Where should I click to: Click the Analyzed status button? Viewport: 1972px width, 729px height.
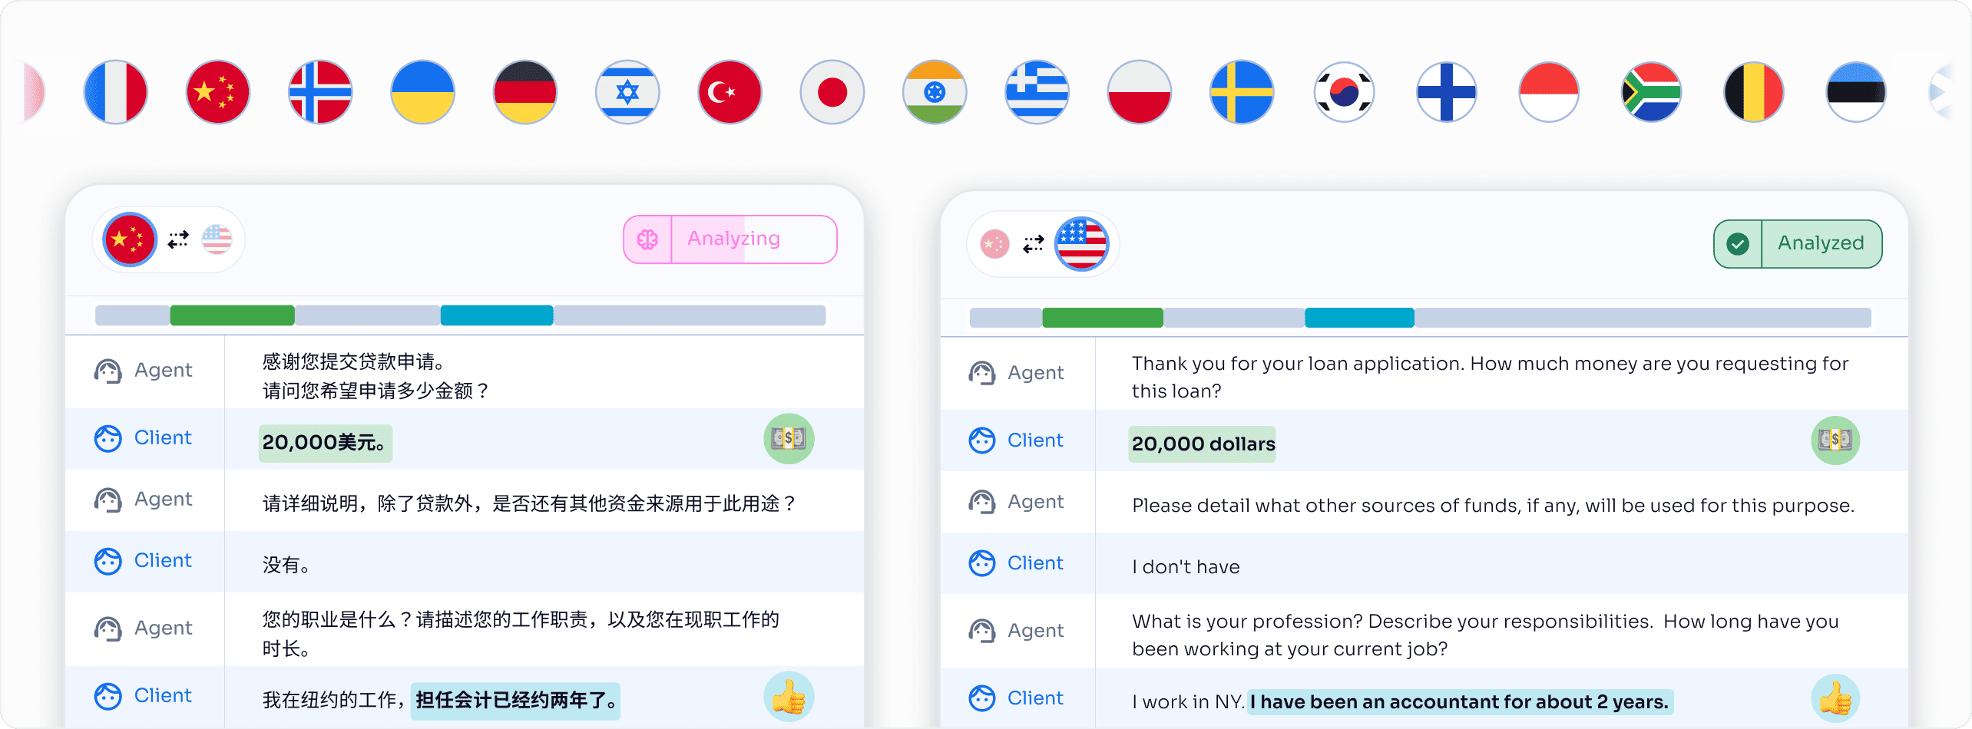(1798, 244)
